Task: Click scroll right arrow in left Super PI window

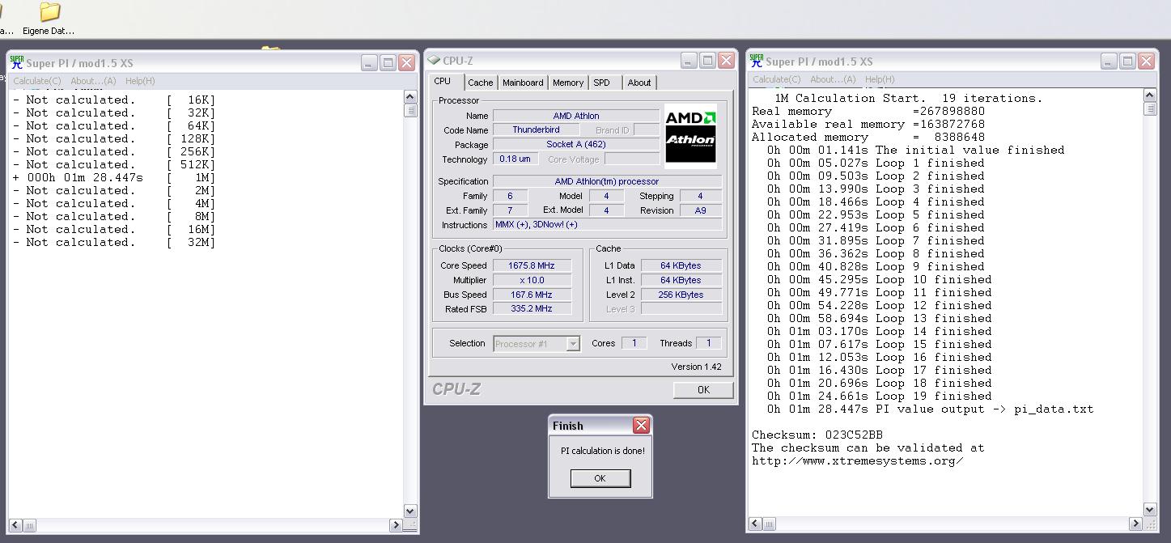Action: (x=396, y=525)
